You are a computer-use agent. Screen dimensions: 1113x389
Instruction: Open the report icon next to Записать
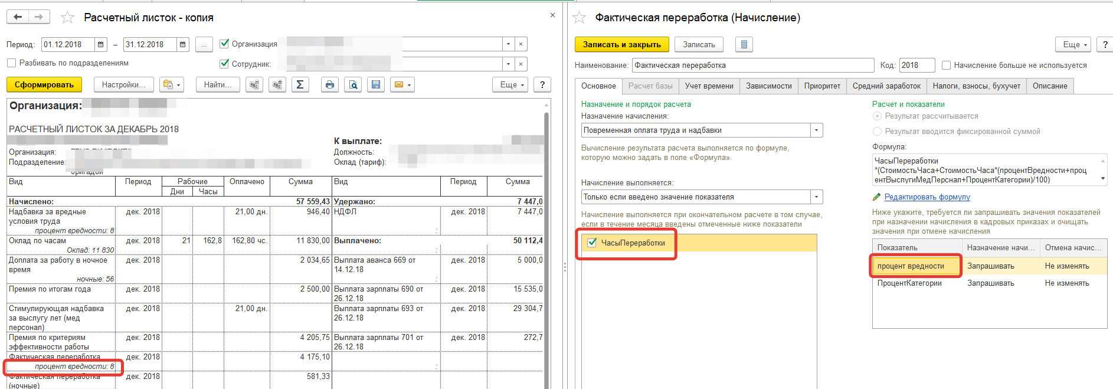tap(744, 44)
